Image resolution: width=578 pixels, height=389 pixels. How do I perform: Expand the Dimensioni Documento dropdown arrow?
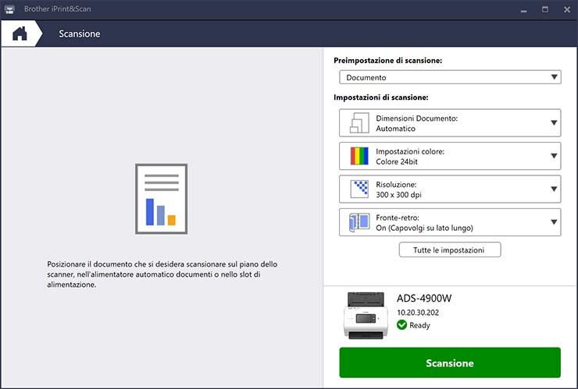point(554,123)
